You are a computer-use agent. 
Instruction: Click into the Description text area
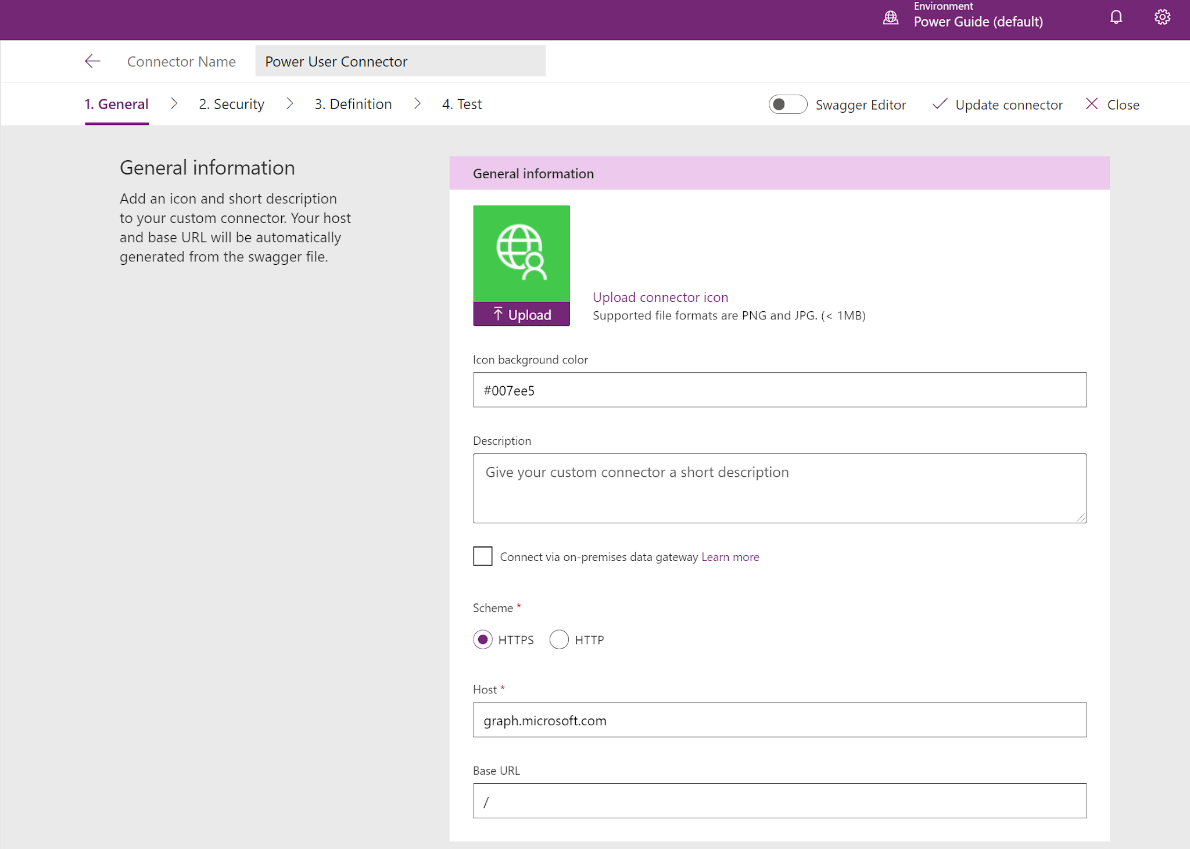(779, 488)
